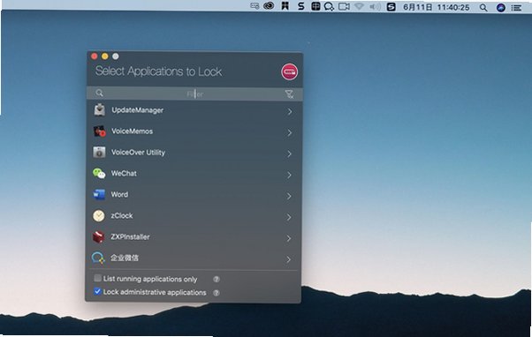
Task: Click the camera recorder icon in menu bar
Action: [344, 6]
